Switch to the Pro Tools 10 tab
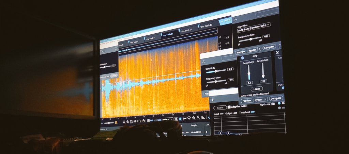Screen dimensions: 349x154 pos(168,35)
